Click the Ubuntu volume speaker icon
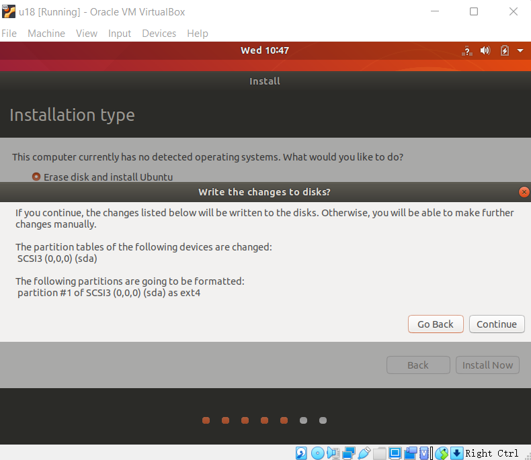 coord(485,51)
